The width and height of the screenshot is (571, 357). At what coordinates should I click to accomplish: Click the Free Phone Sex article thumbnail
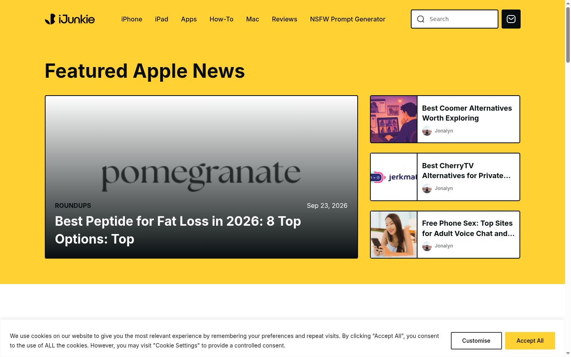[x=394, y=235]
